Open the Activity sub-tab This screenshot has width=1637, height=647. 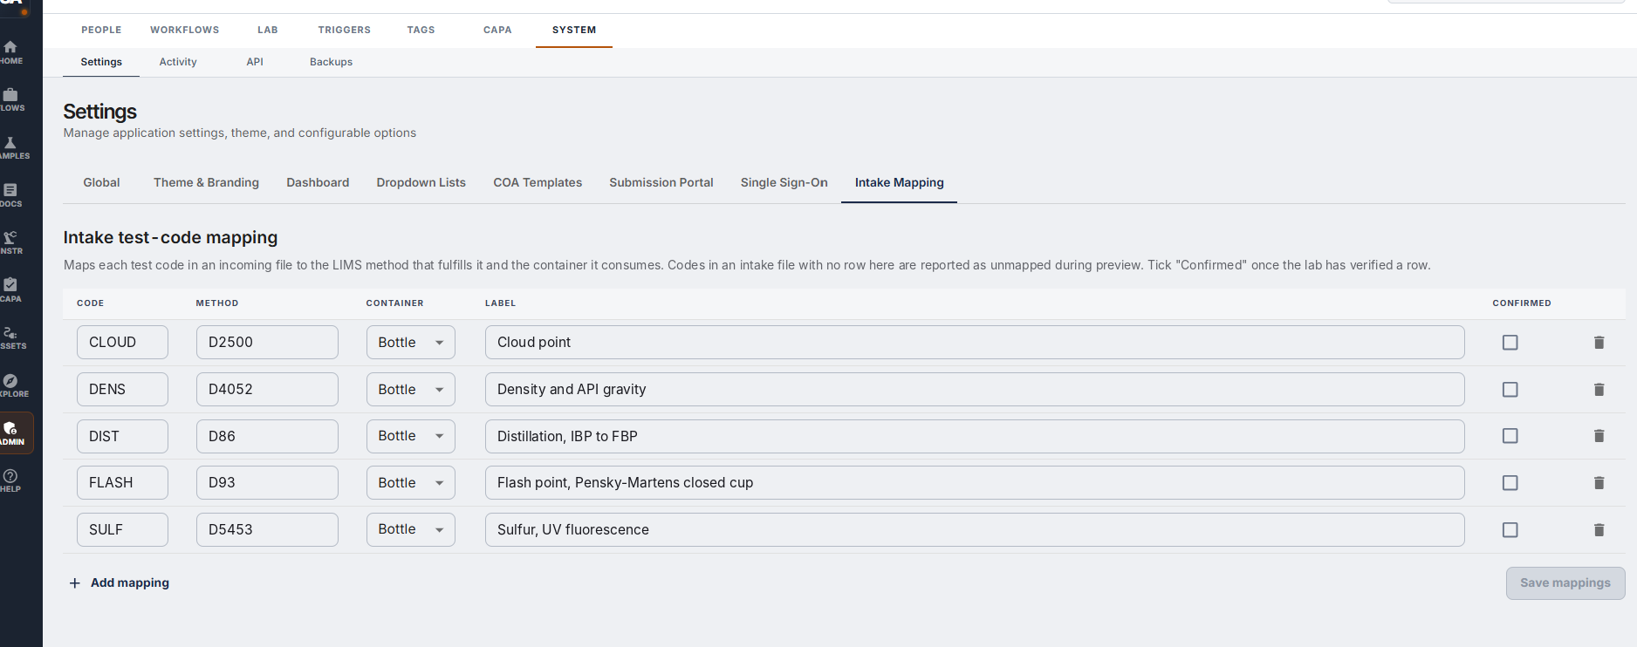178,62
